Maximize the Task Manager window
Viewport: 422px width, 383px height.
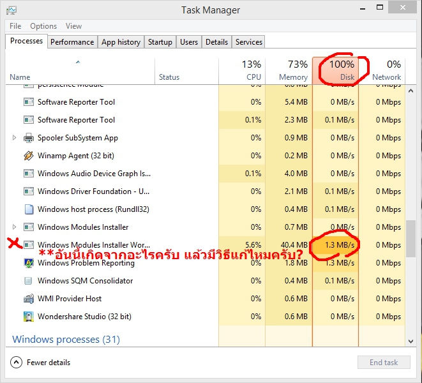(x=380, y=8)
